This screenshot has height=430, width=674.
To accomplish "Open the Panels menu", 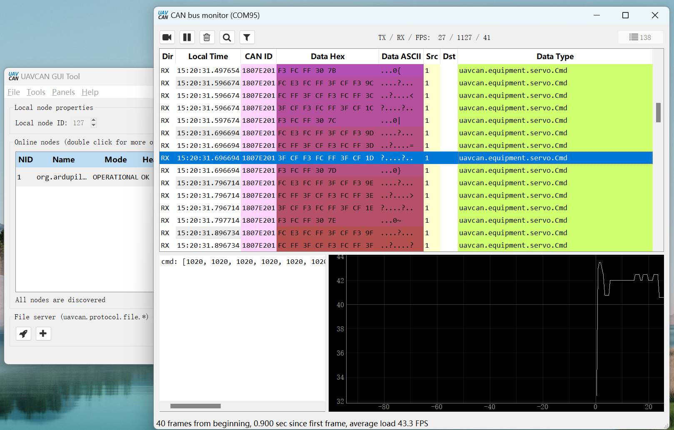I will click(63, 92).
